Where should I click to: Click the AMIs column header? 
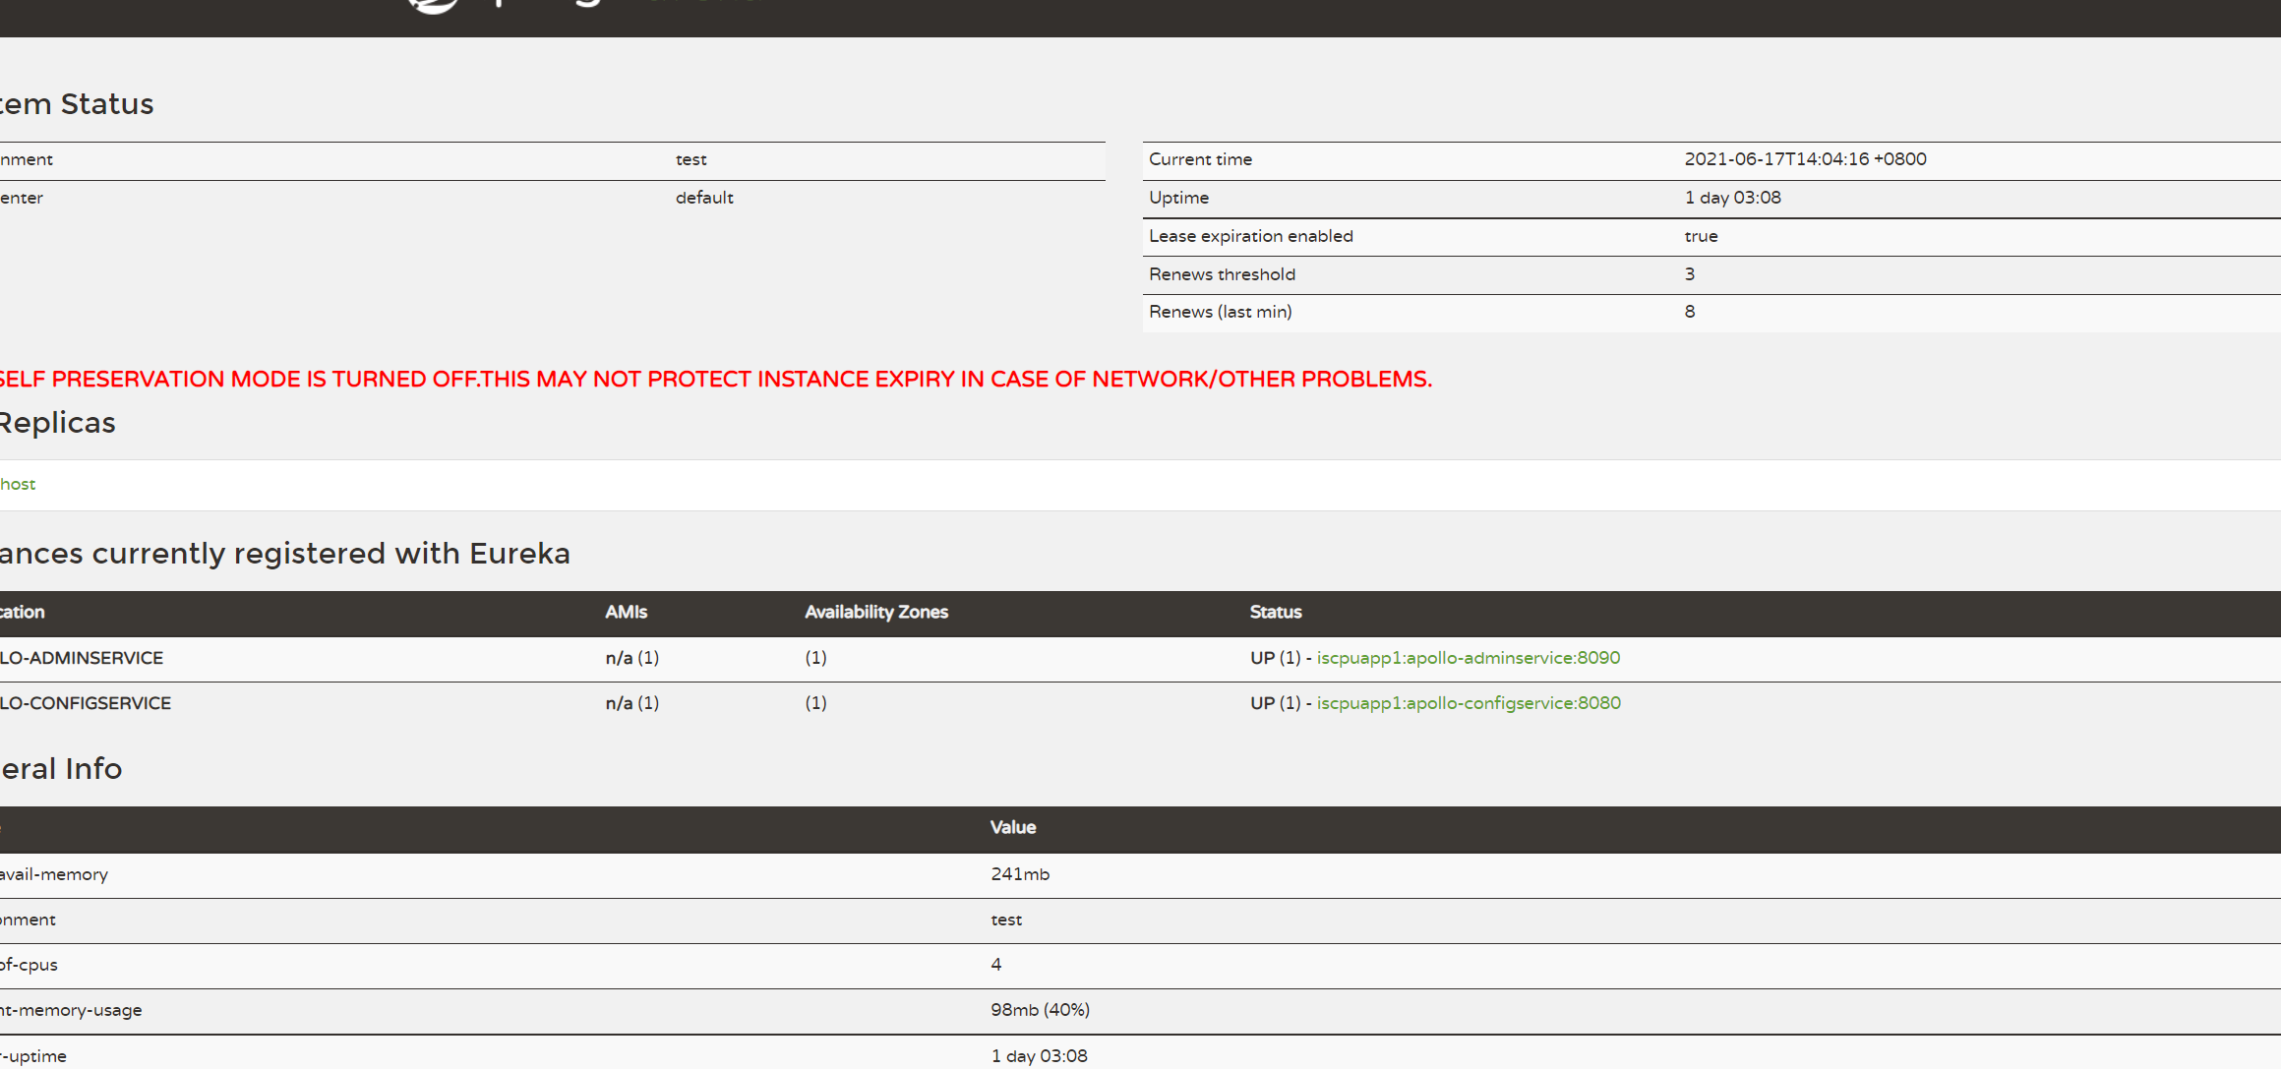pyautogui.click(x=626, y=612)
